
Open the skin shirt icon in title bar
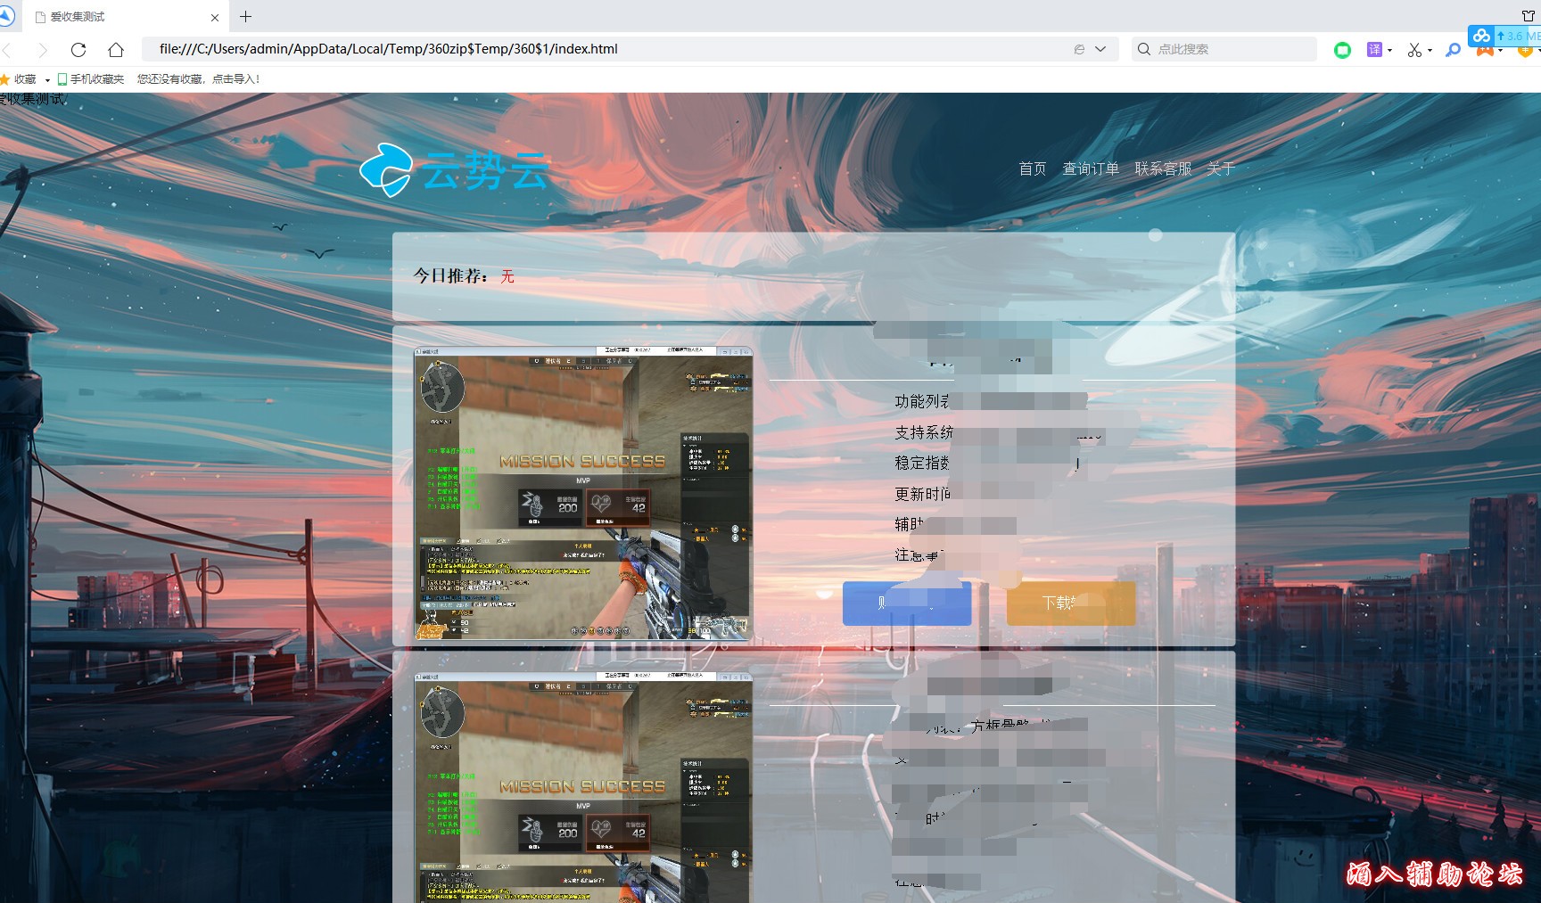pos(1529,16)
